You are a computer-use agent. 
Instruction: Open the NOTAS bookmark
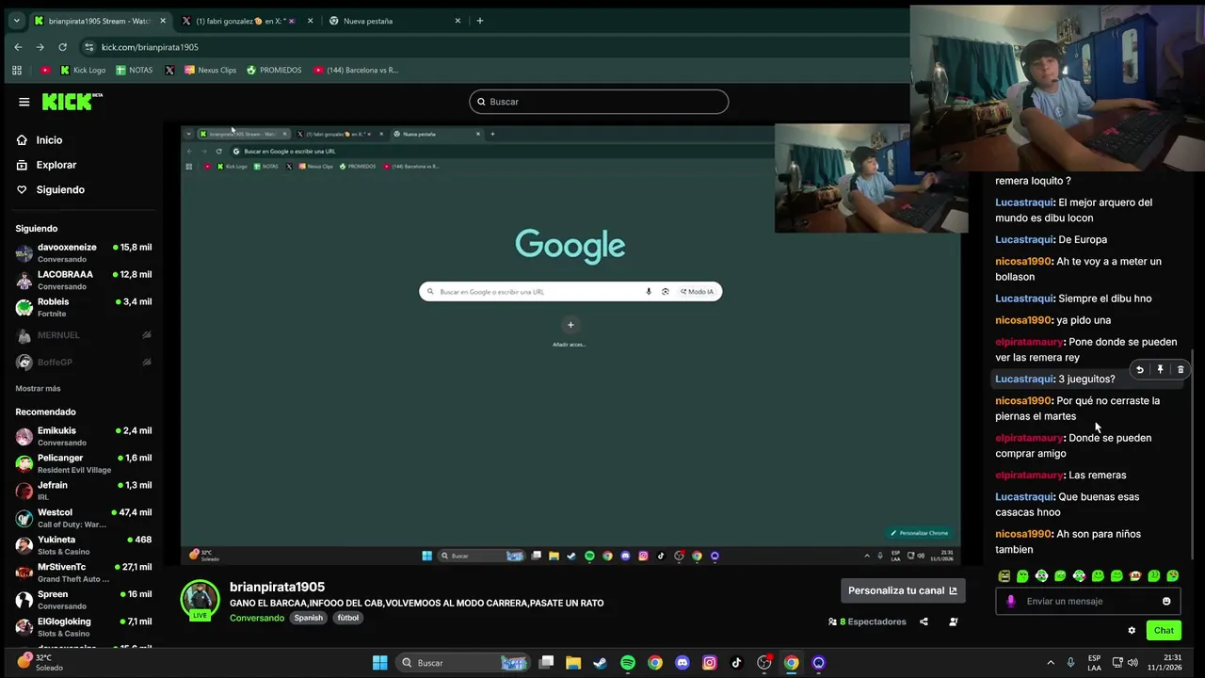tap(134, 70)
